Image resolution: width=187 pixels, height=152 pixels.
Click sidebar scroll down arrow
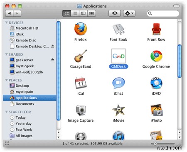pos(59,137)
